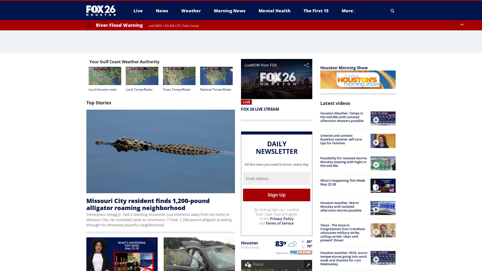Play the summer self-care tips video
Viewport: 482px width, 271px height.
click(x=383, y=141)
